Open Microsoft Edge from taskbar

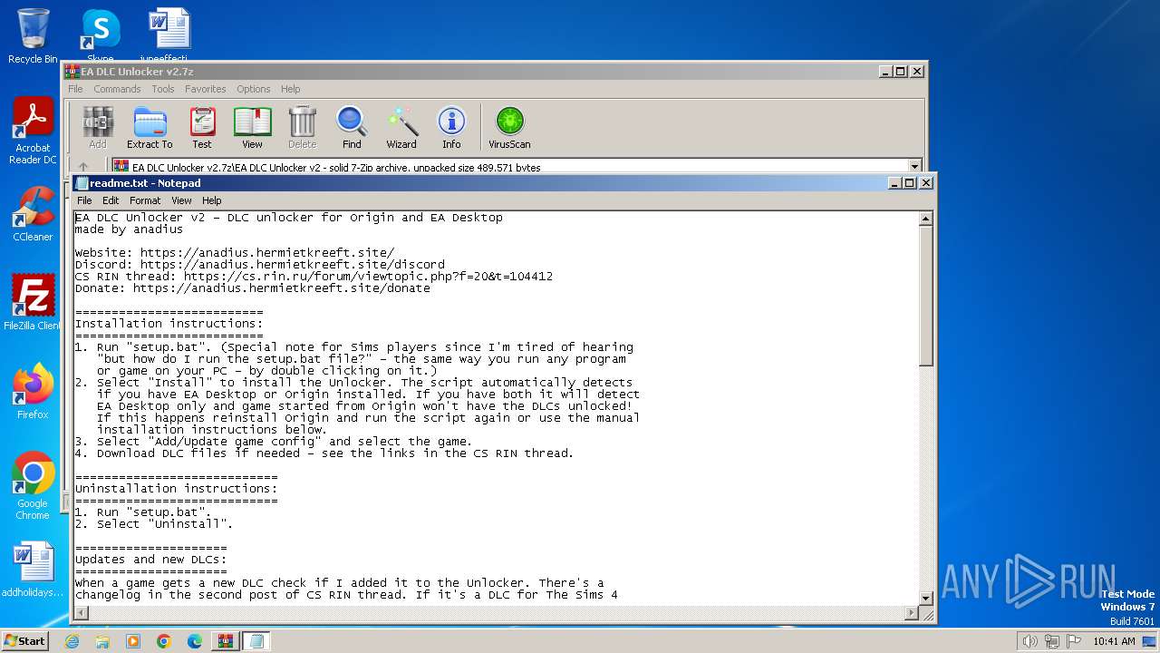pyautogui.click(x=195, y=641)
